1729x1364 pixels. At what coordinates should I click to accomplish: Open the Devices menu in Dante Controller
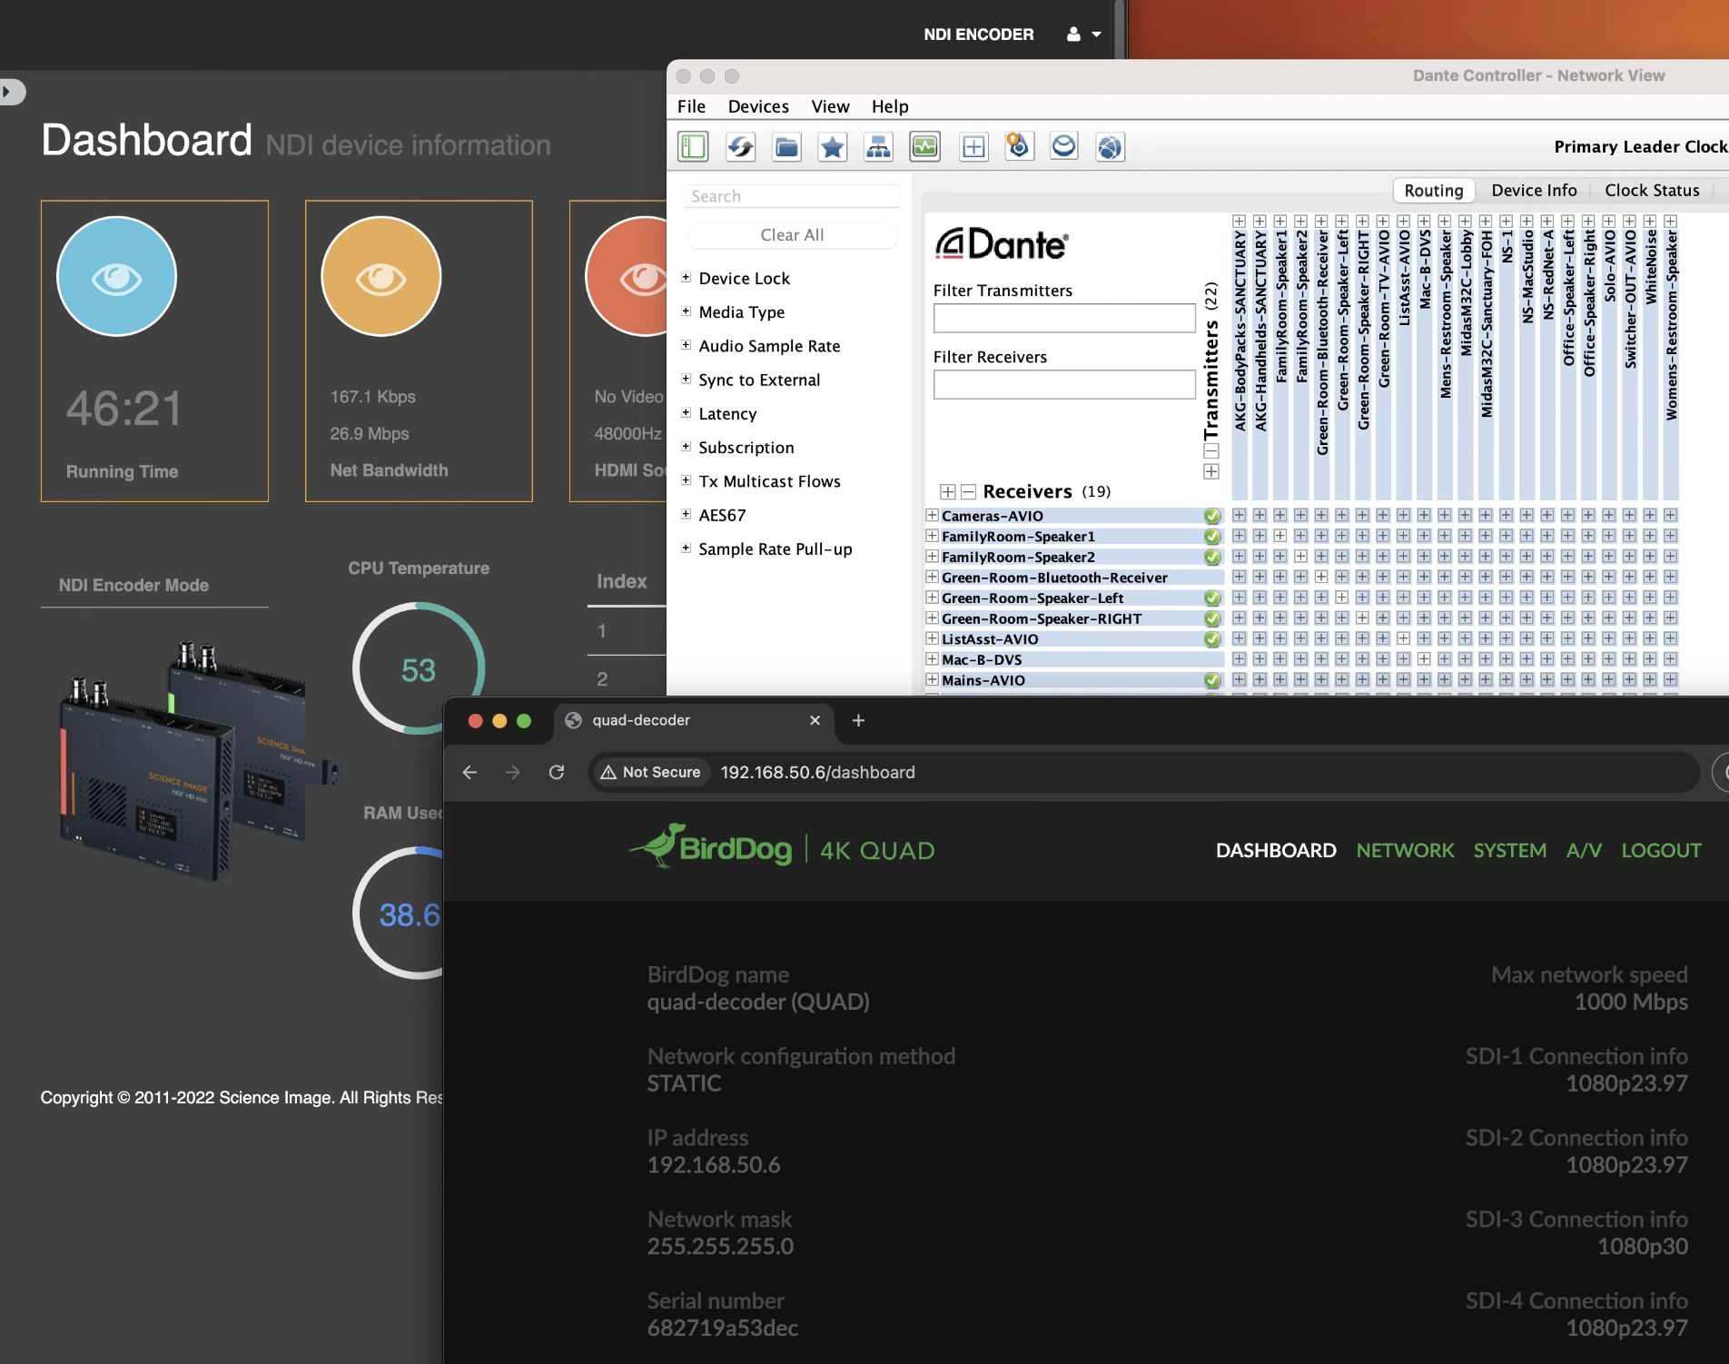click(757, 106)
